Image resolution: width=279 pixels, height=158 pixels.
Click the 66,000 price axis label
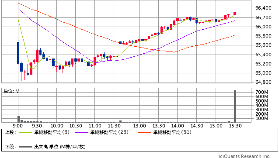263,27
